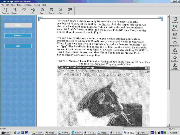Click the Add title tool
Viewport: 180px width, 135px height.
175,67
